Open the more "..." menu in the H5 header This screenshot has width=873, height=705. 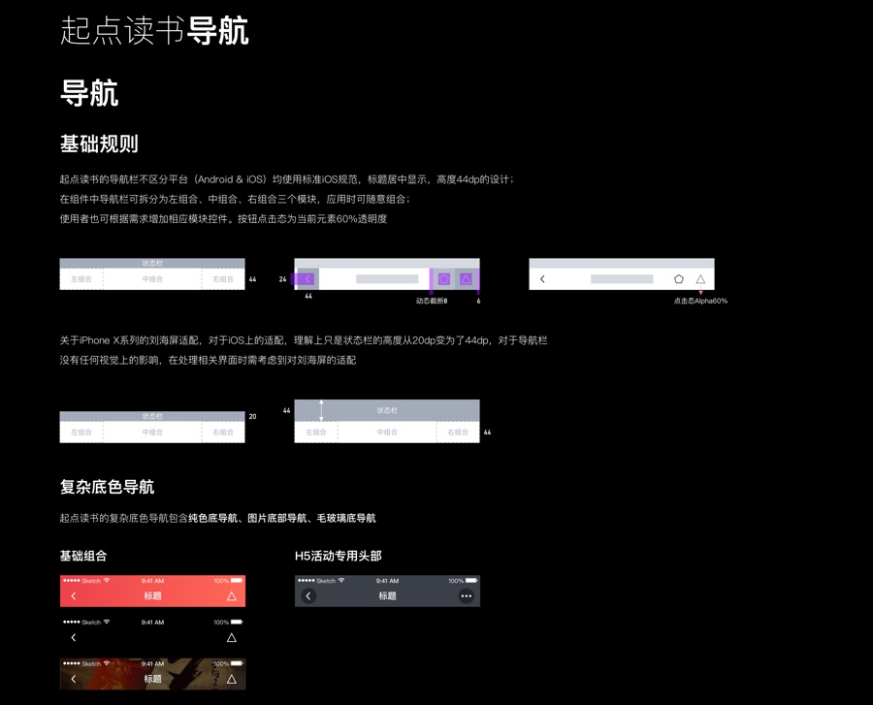click(x=466, y=595)
